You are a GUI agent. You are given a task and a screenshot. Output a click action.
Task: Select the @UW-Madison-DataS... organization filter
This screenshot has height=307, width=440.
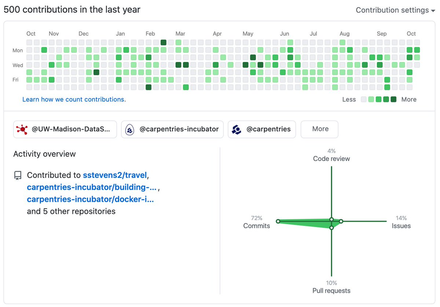65,129
